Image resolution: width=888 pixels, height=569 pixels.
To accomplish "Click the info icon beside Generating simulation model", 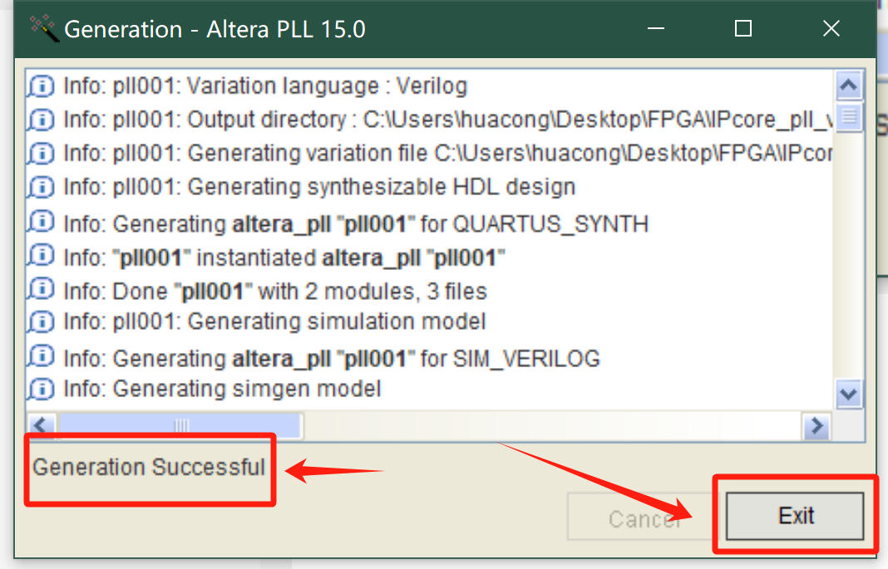I will (x=42, y=321).
